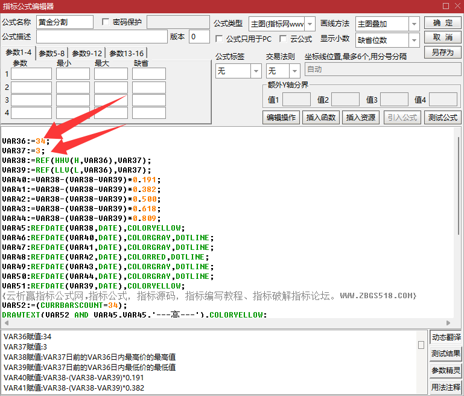Screen dimensions: 464x396
Task: Open the 编辑操作 menu button
Action: [281, 118]
